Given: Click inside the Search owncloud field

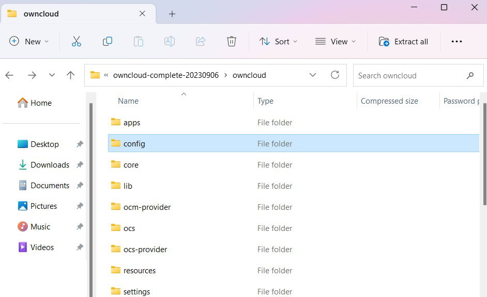Looking at the screenshot, I should (x=408, y=75).
